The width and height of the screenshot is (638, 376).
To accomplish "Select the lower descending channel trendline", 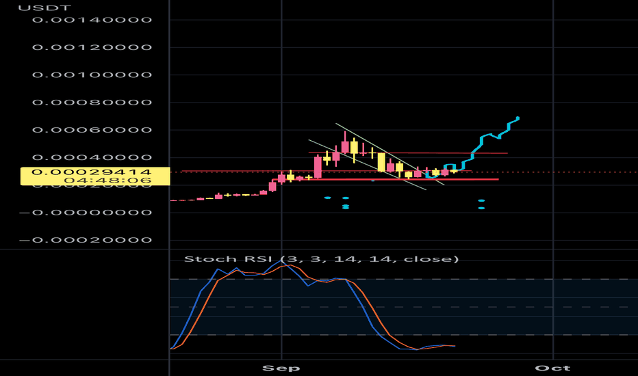I will 367,165.
